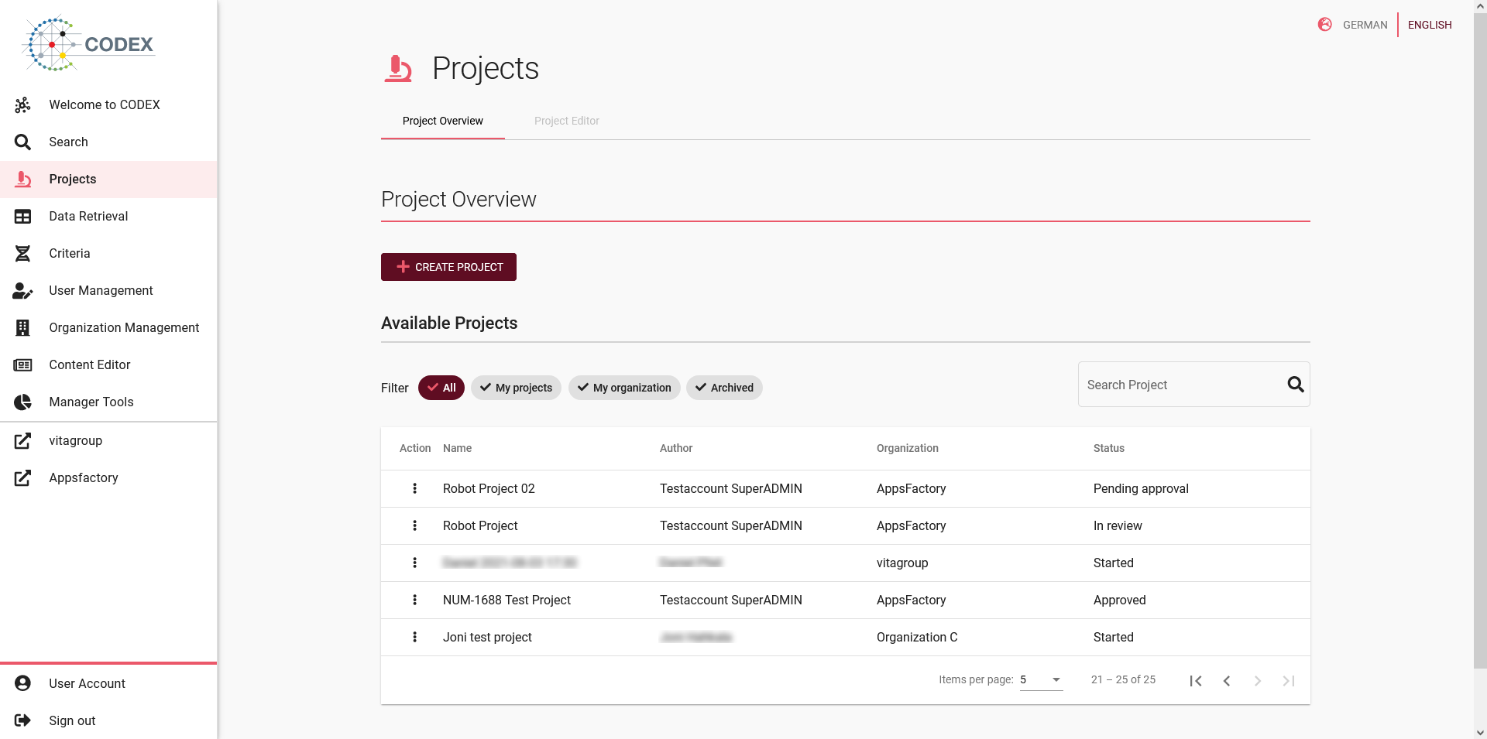1487x739 pixels.
Task: Open three-dot action menu for Robot Project
Action: click(414, 525)
